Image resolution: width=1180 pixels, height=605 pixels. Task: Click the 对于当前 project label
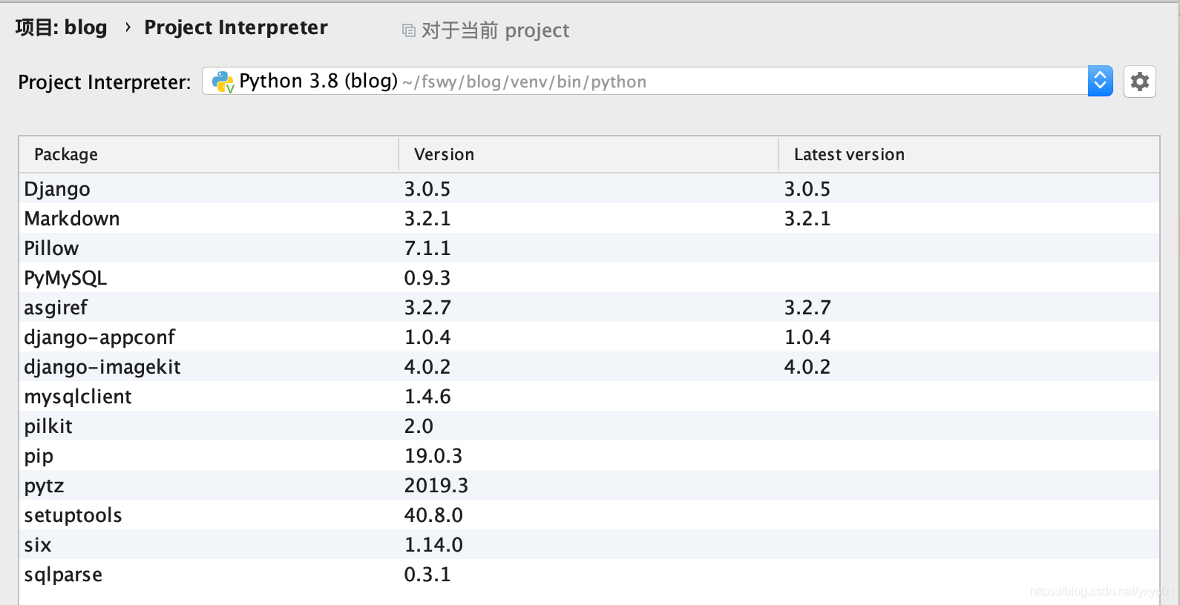click(495, 30)
